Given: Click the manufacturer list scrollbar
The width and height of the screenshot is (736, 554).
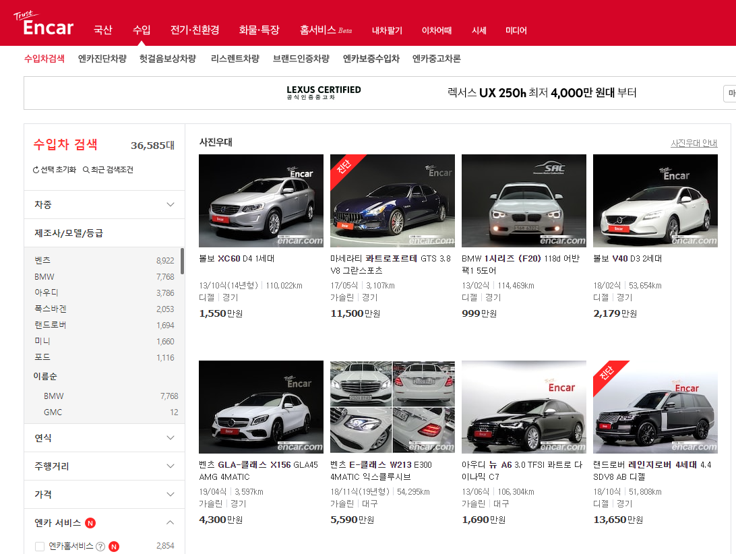Looking at the screenshot, I should (x=182, y=261).
